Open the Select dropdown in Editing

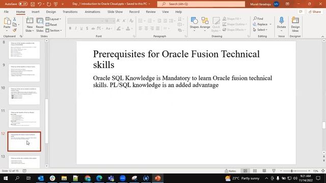260,30
